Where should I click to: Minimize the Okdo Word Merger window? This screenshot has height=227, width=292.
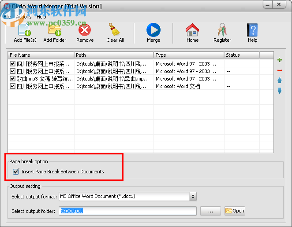coord(268,5)
